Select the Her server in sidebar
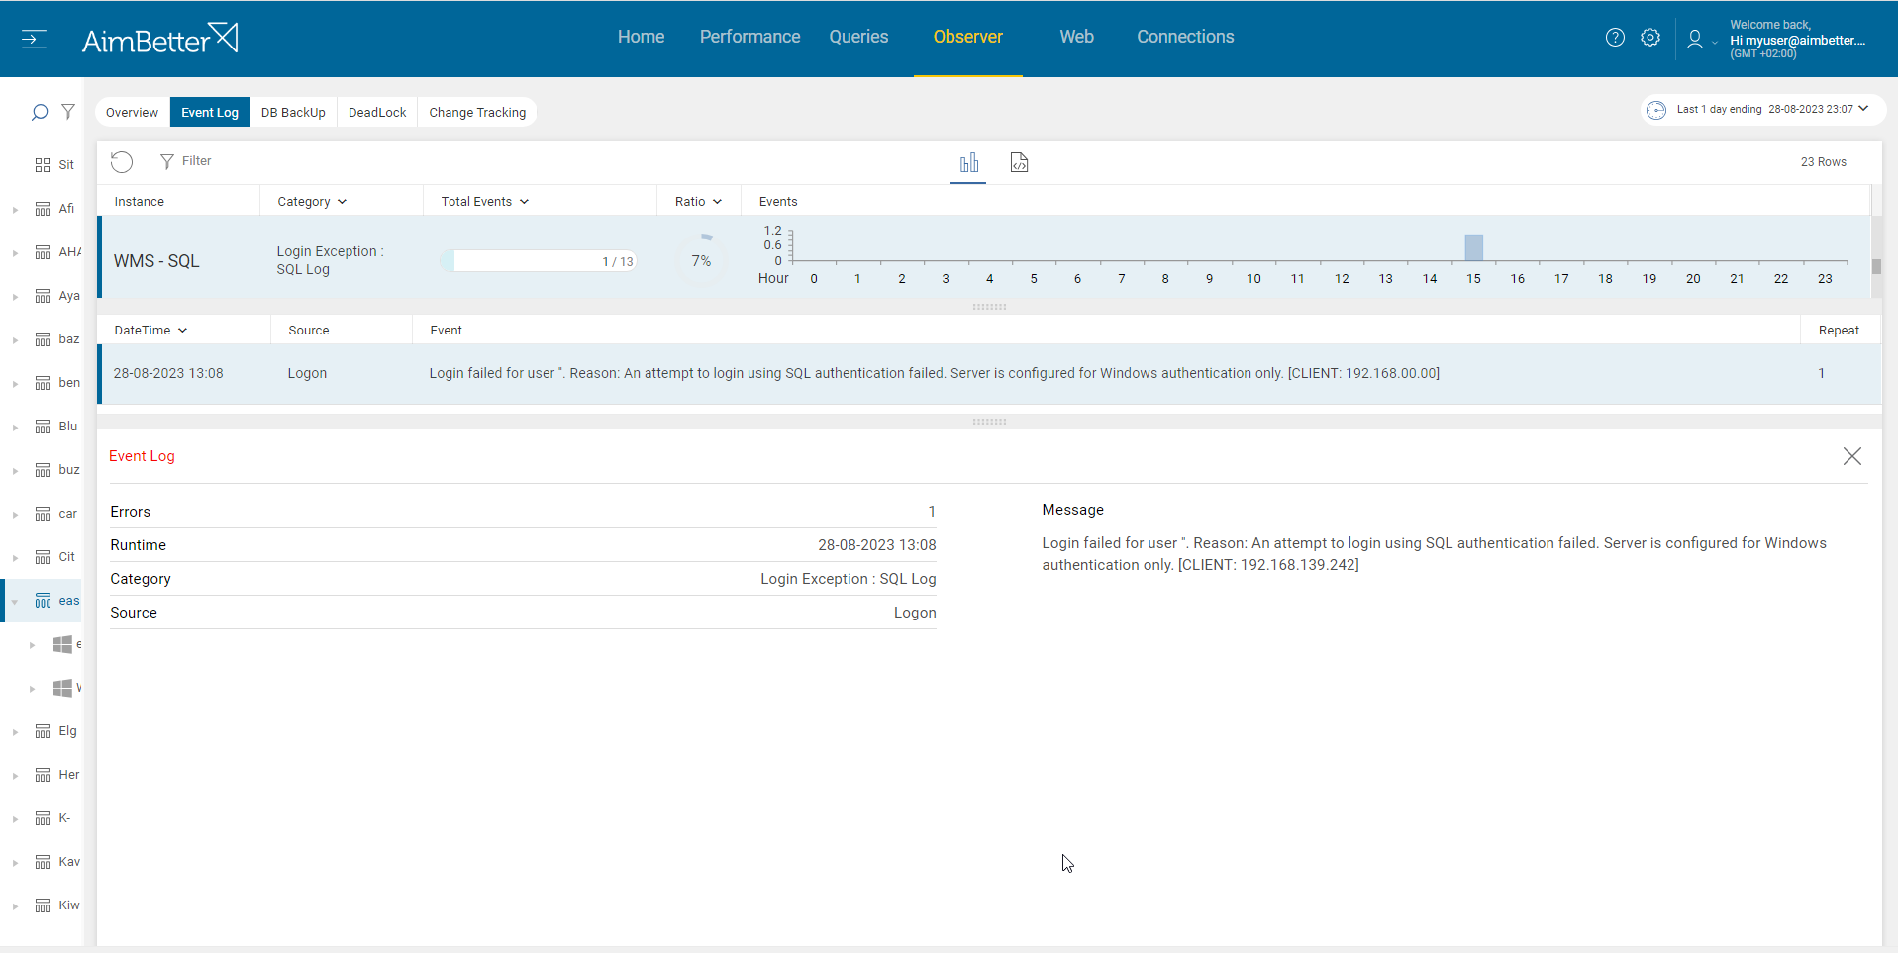Viewport: 1898px width, 953px height. 56,775
